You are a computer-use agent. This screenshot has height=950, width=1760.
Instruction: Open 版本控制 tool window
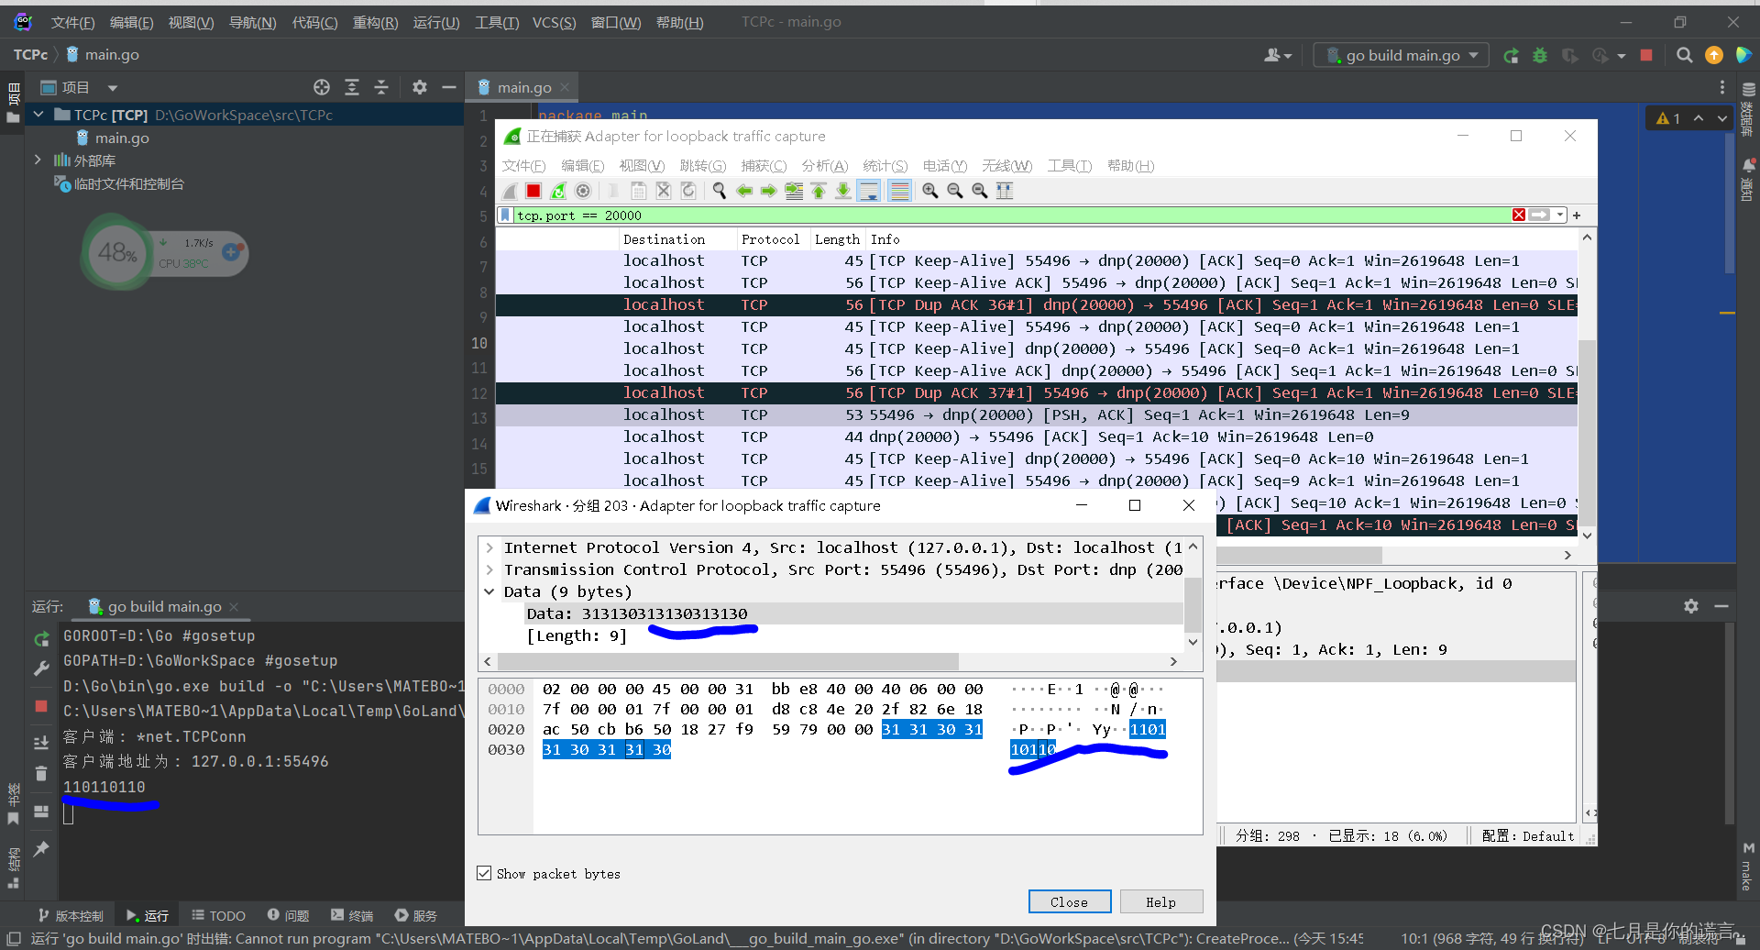tap(71, 915)
